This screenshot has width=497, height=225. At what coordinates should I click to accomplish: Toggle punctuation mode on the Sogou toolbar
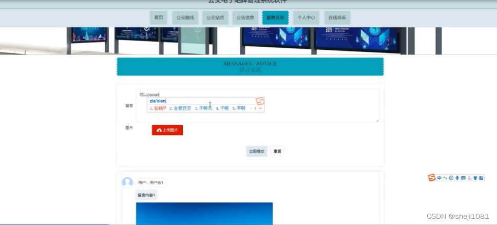click(445, 178)
